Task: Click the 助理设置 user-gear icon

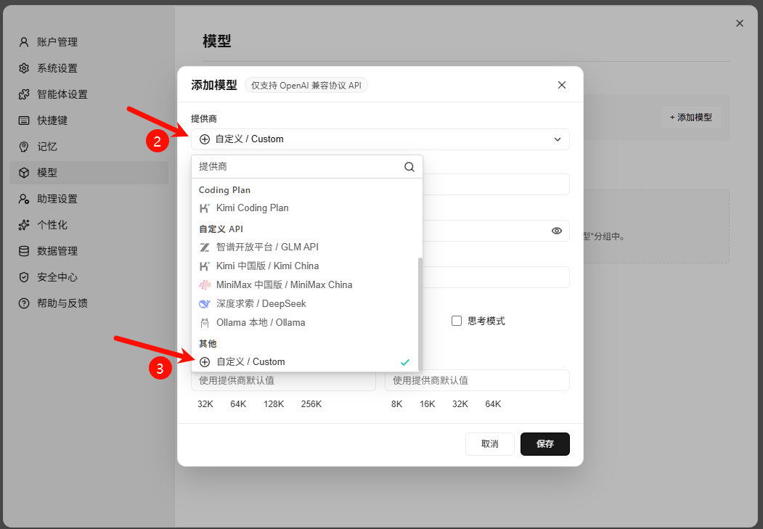Action: point(24,199)
